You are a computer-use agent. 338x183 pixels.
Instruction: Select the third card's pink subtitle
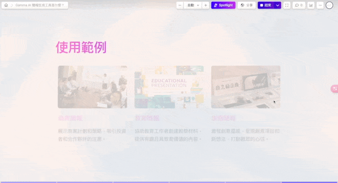(x=224, y=118)
